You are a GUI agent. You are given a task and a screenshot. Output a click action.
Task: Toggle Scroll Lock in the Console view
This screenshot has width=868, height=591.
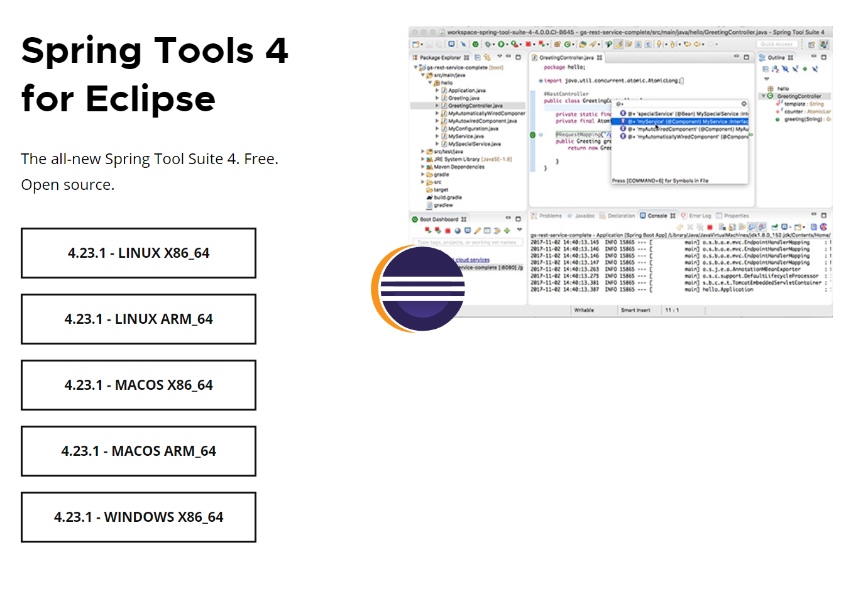[732, 226]
